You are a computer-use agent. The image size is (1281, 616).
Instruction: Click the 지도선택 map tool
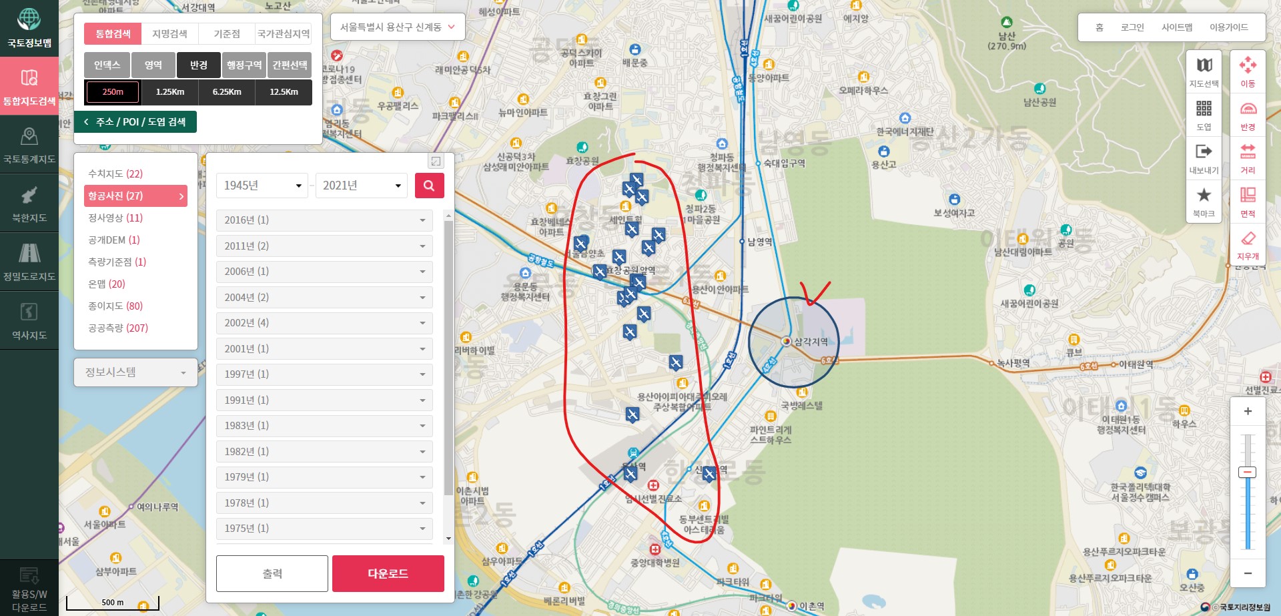pyautogui.click(x=1204, y=71)
